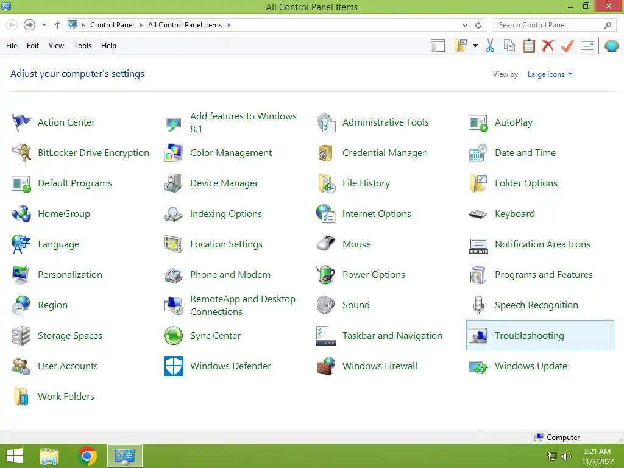Open the Windows Firewall brick wall icon
The width and height of the screenshot is (624, 468).
tap(326, 366)
